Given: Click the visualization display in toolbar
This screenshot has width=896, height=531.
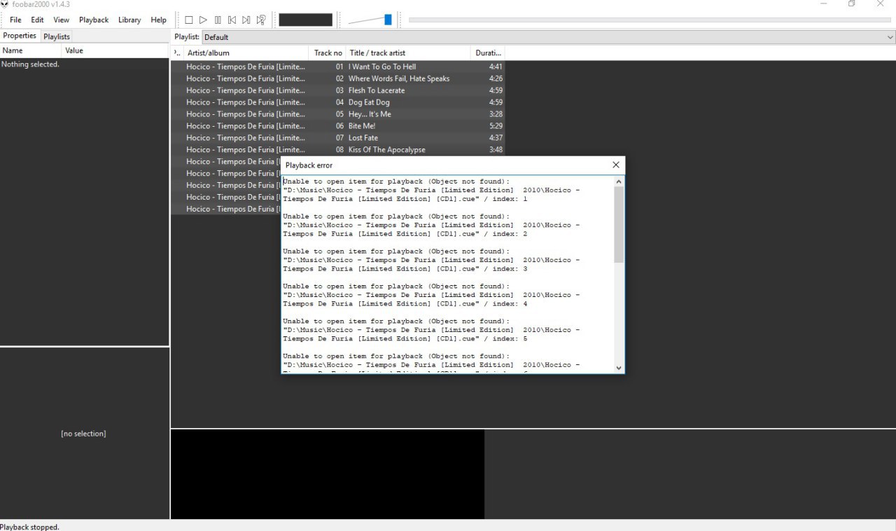Looking at the screenshot, I should [305, 20].
